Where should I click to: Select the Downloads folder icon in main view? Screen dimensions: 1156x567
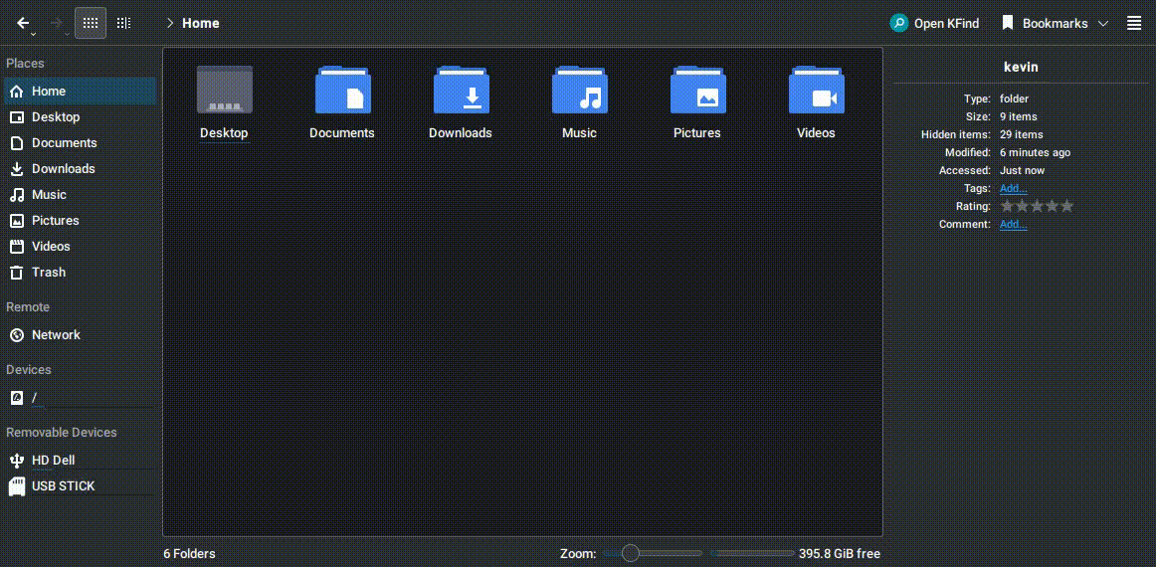[461, 90]
